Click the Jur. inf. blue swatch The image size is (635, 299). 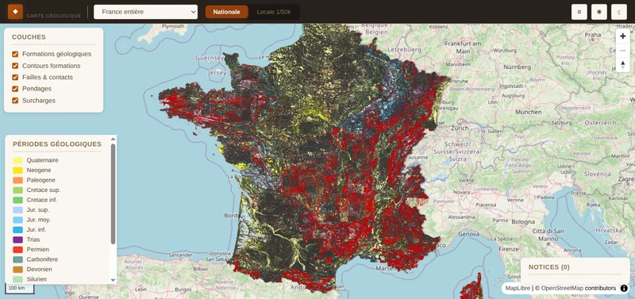tap(17, 230)
